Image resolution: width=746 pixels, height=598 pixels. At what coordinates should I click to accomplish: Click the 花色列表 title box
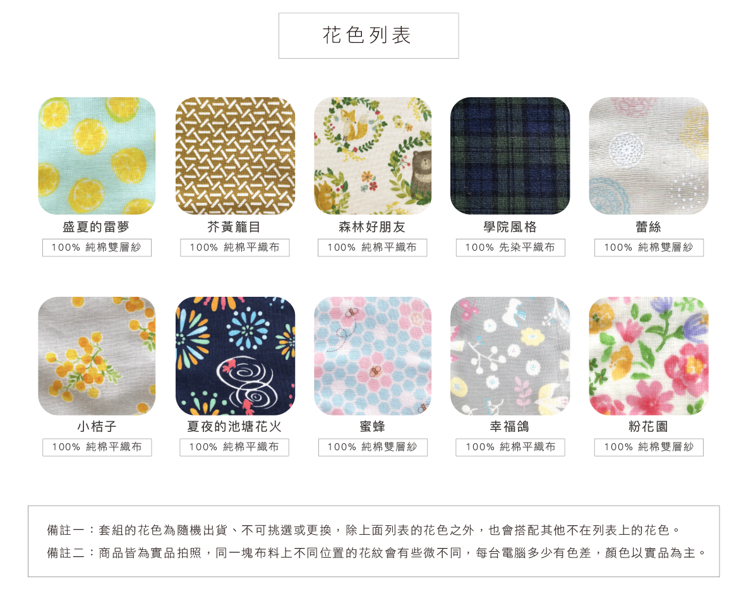point(369,36)
